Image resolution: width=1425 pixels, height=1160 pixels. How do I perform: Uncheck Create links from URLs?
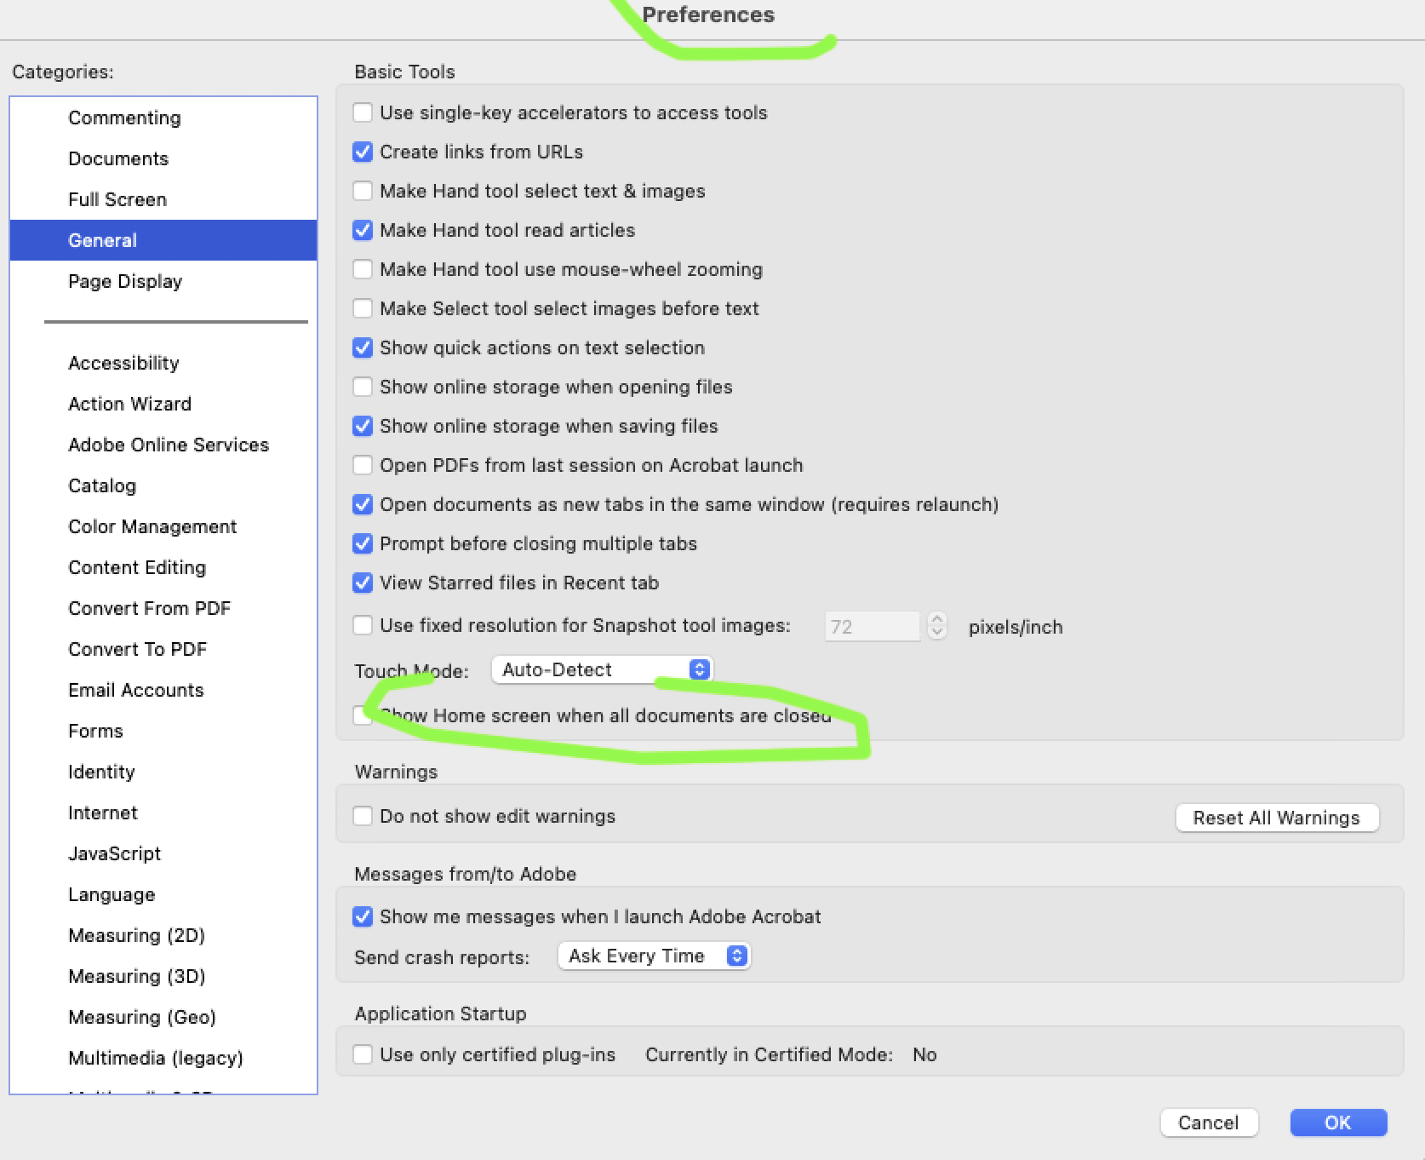coord(363,152)
